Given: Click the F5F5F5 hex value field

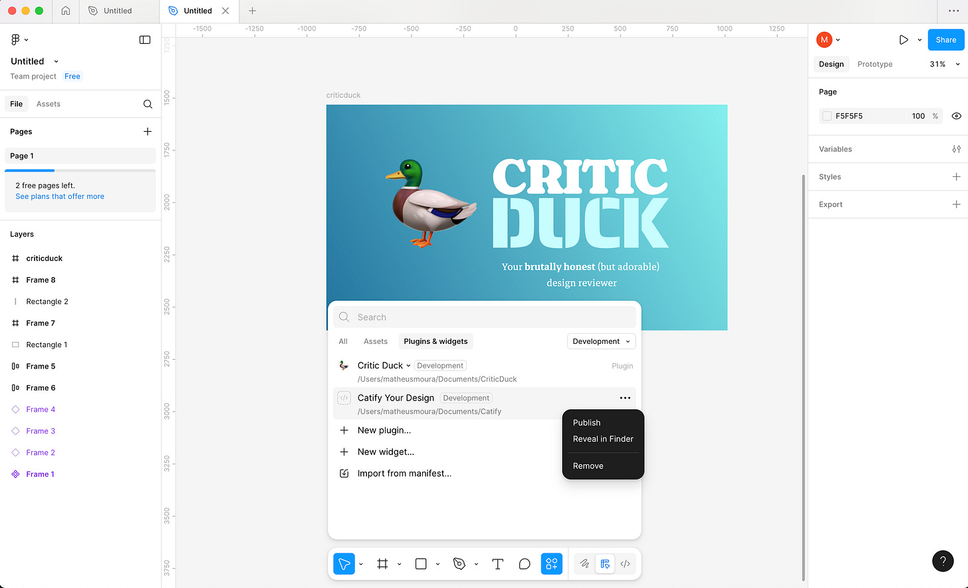Looking at the screenshot, I should pyautogui.click(x=870, y=116).
